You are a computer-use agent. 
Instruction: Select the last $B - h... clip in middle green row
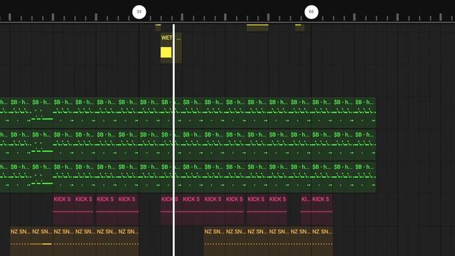coord(365,144)
